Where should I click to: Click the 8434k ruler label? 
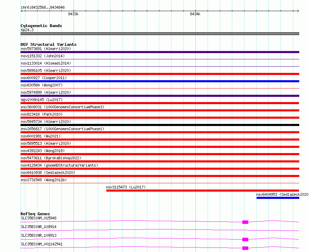pyautogui.click(x=195, y=14)
